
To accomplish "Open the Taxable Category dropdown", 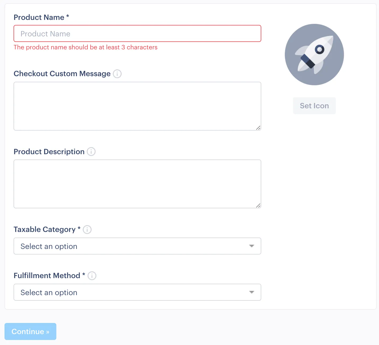I will (x=137, y=246).
